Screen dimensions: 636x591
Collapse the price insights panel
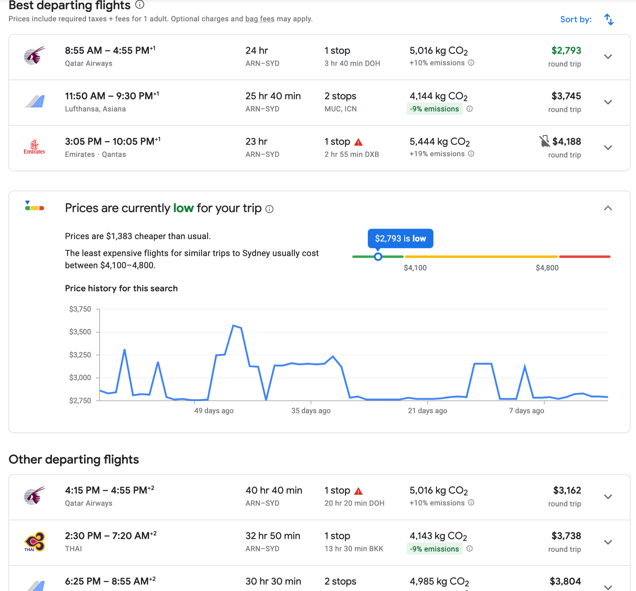pos(607,208)
